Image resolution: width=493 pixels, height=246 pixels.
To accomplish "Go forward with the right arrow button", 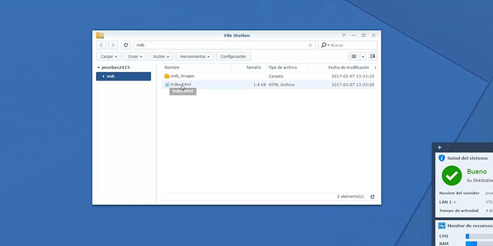I will (x=113, y=45).
